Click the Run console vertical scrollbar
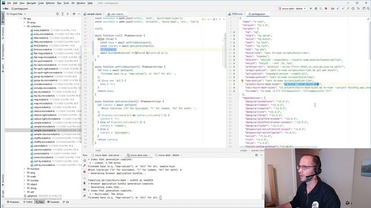Viewport: 371px width, 208px height. tap(263, 196)
